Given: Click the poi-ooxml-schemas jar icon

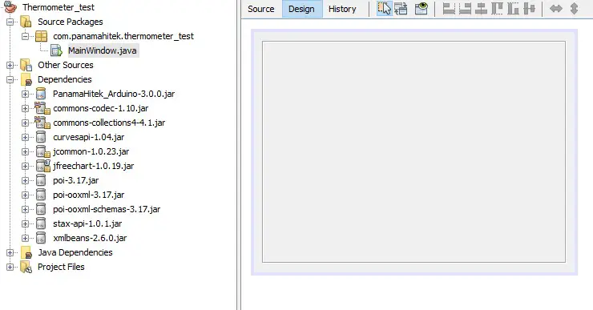Looking at the screenshot, I should 41,209.
